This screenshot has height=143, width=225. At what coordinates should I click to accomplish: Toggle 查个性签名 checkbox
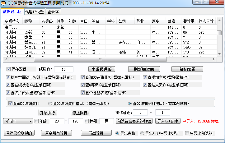tap(82, 93)
